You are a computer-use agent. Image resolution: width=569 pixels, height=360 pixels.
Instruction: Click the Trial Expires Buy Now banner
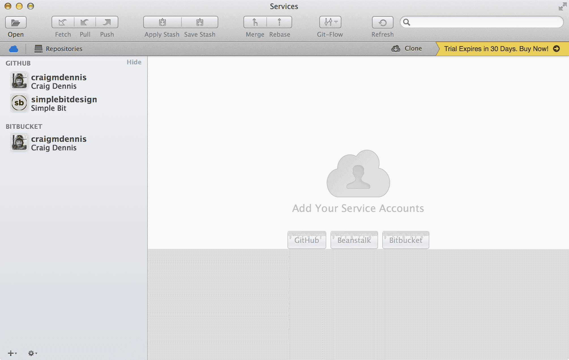[502, 49]
